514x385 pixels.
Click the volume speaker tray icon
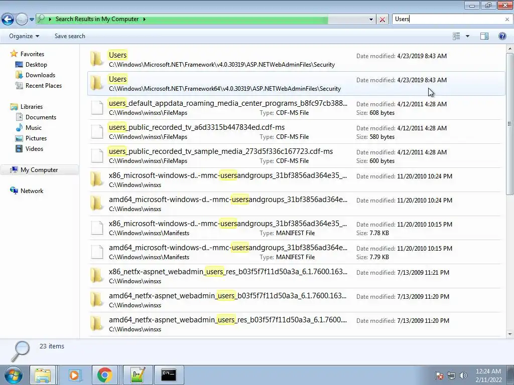pyautogui.click(x=463, y=375)
